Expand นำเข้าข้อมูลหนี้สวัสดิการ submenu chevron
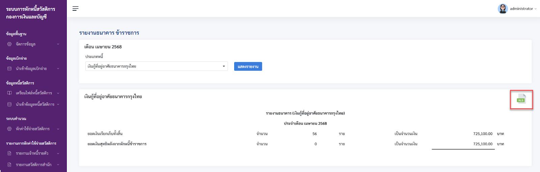Image resolution: width=540 pixels, height=172 pixels. coord(58,104)
